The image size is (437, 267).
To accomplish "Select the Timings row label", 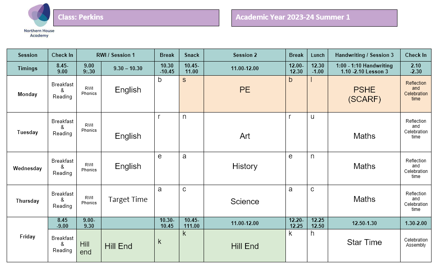I will coord(27,68).
